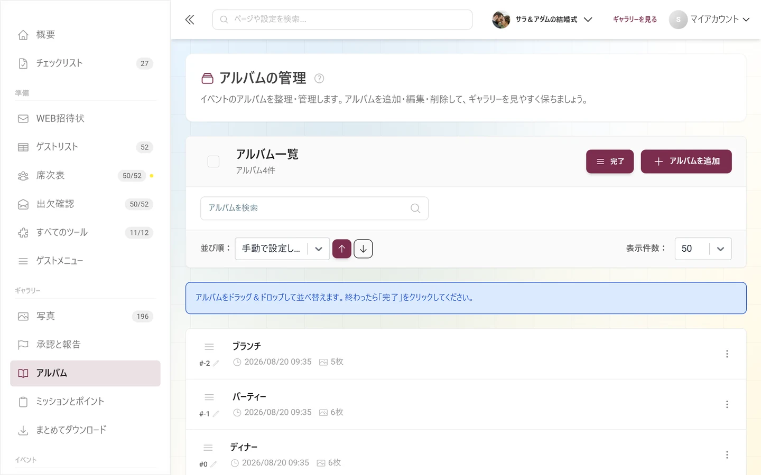761x475 pixels.
Task: Click the envelope icon beside WEB招待状
Action: pyautogui.click(x=23, y=119)
